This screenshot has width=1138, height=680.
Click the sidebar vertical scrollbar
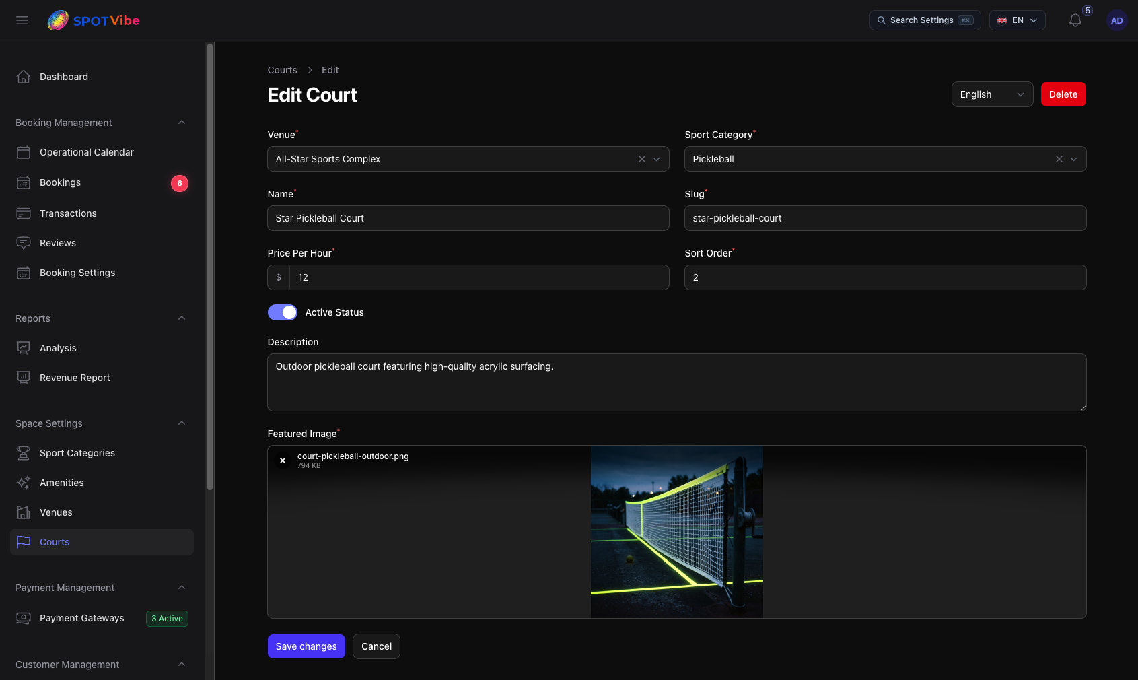click(x=210, y=267)
